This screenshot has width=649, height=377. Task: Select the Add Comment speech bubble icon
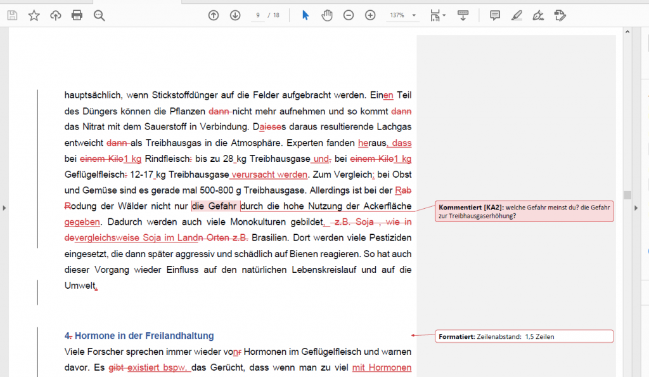pyautogui.click(x=494, y=15)
